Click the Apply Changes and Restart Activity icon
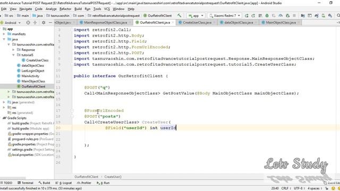The image size is (340, 191). click(253, 15)
